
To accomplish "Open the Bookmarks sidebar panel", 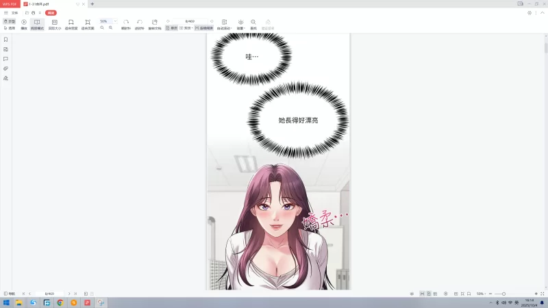I will point(5,40).
